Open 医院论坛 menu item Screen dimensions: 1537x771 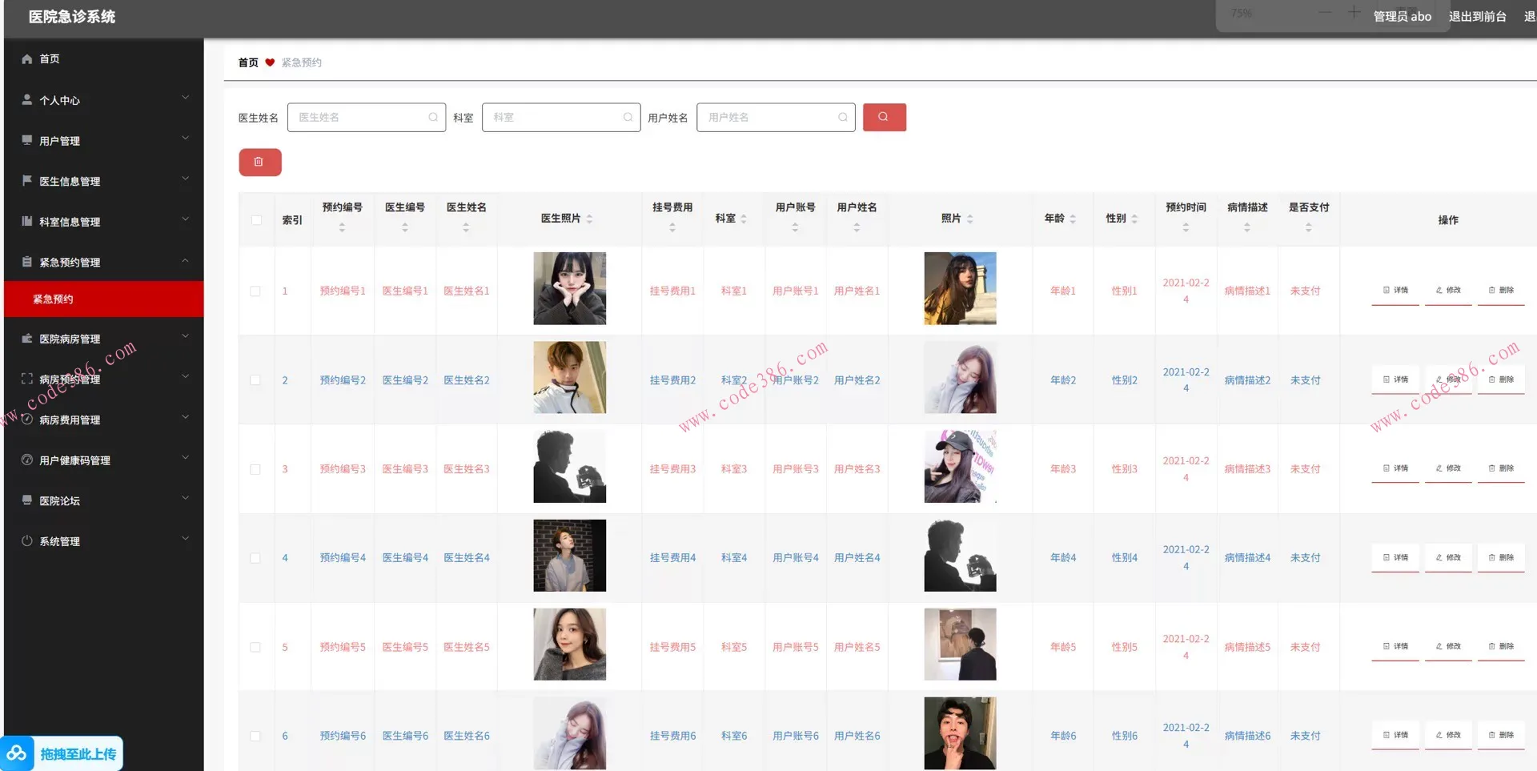pos(104,500)
